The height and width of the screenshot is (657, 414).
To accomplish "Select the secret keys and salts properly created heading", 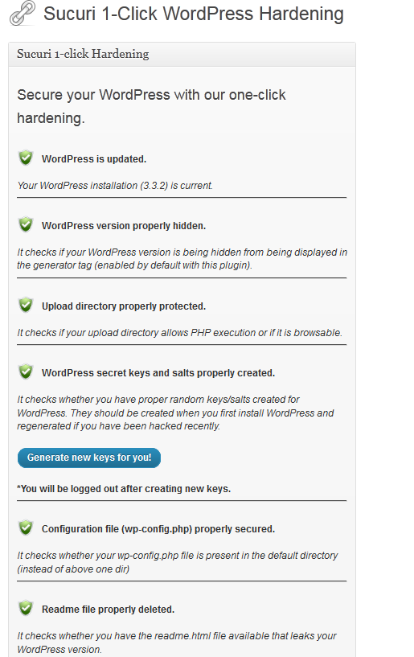I will pyautogui.click(x=158, y=373).
